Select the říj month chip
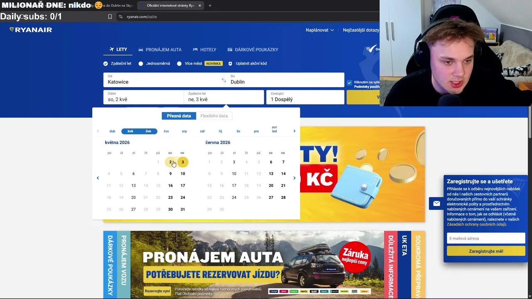 point(220,131)
